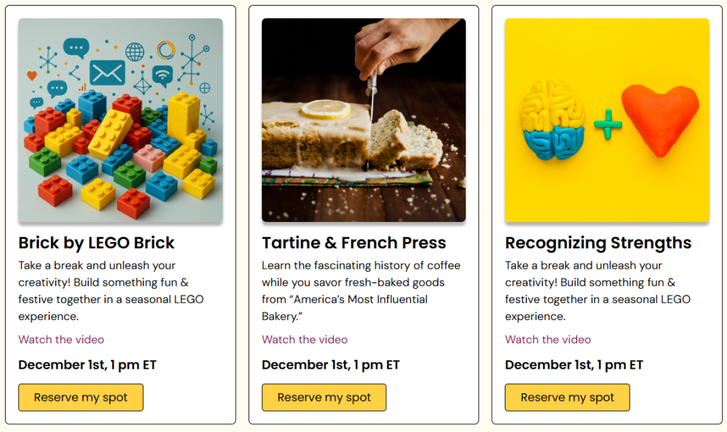Reserve my spot for Tartine & French Press

[x=324, y=397]
